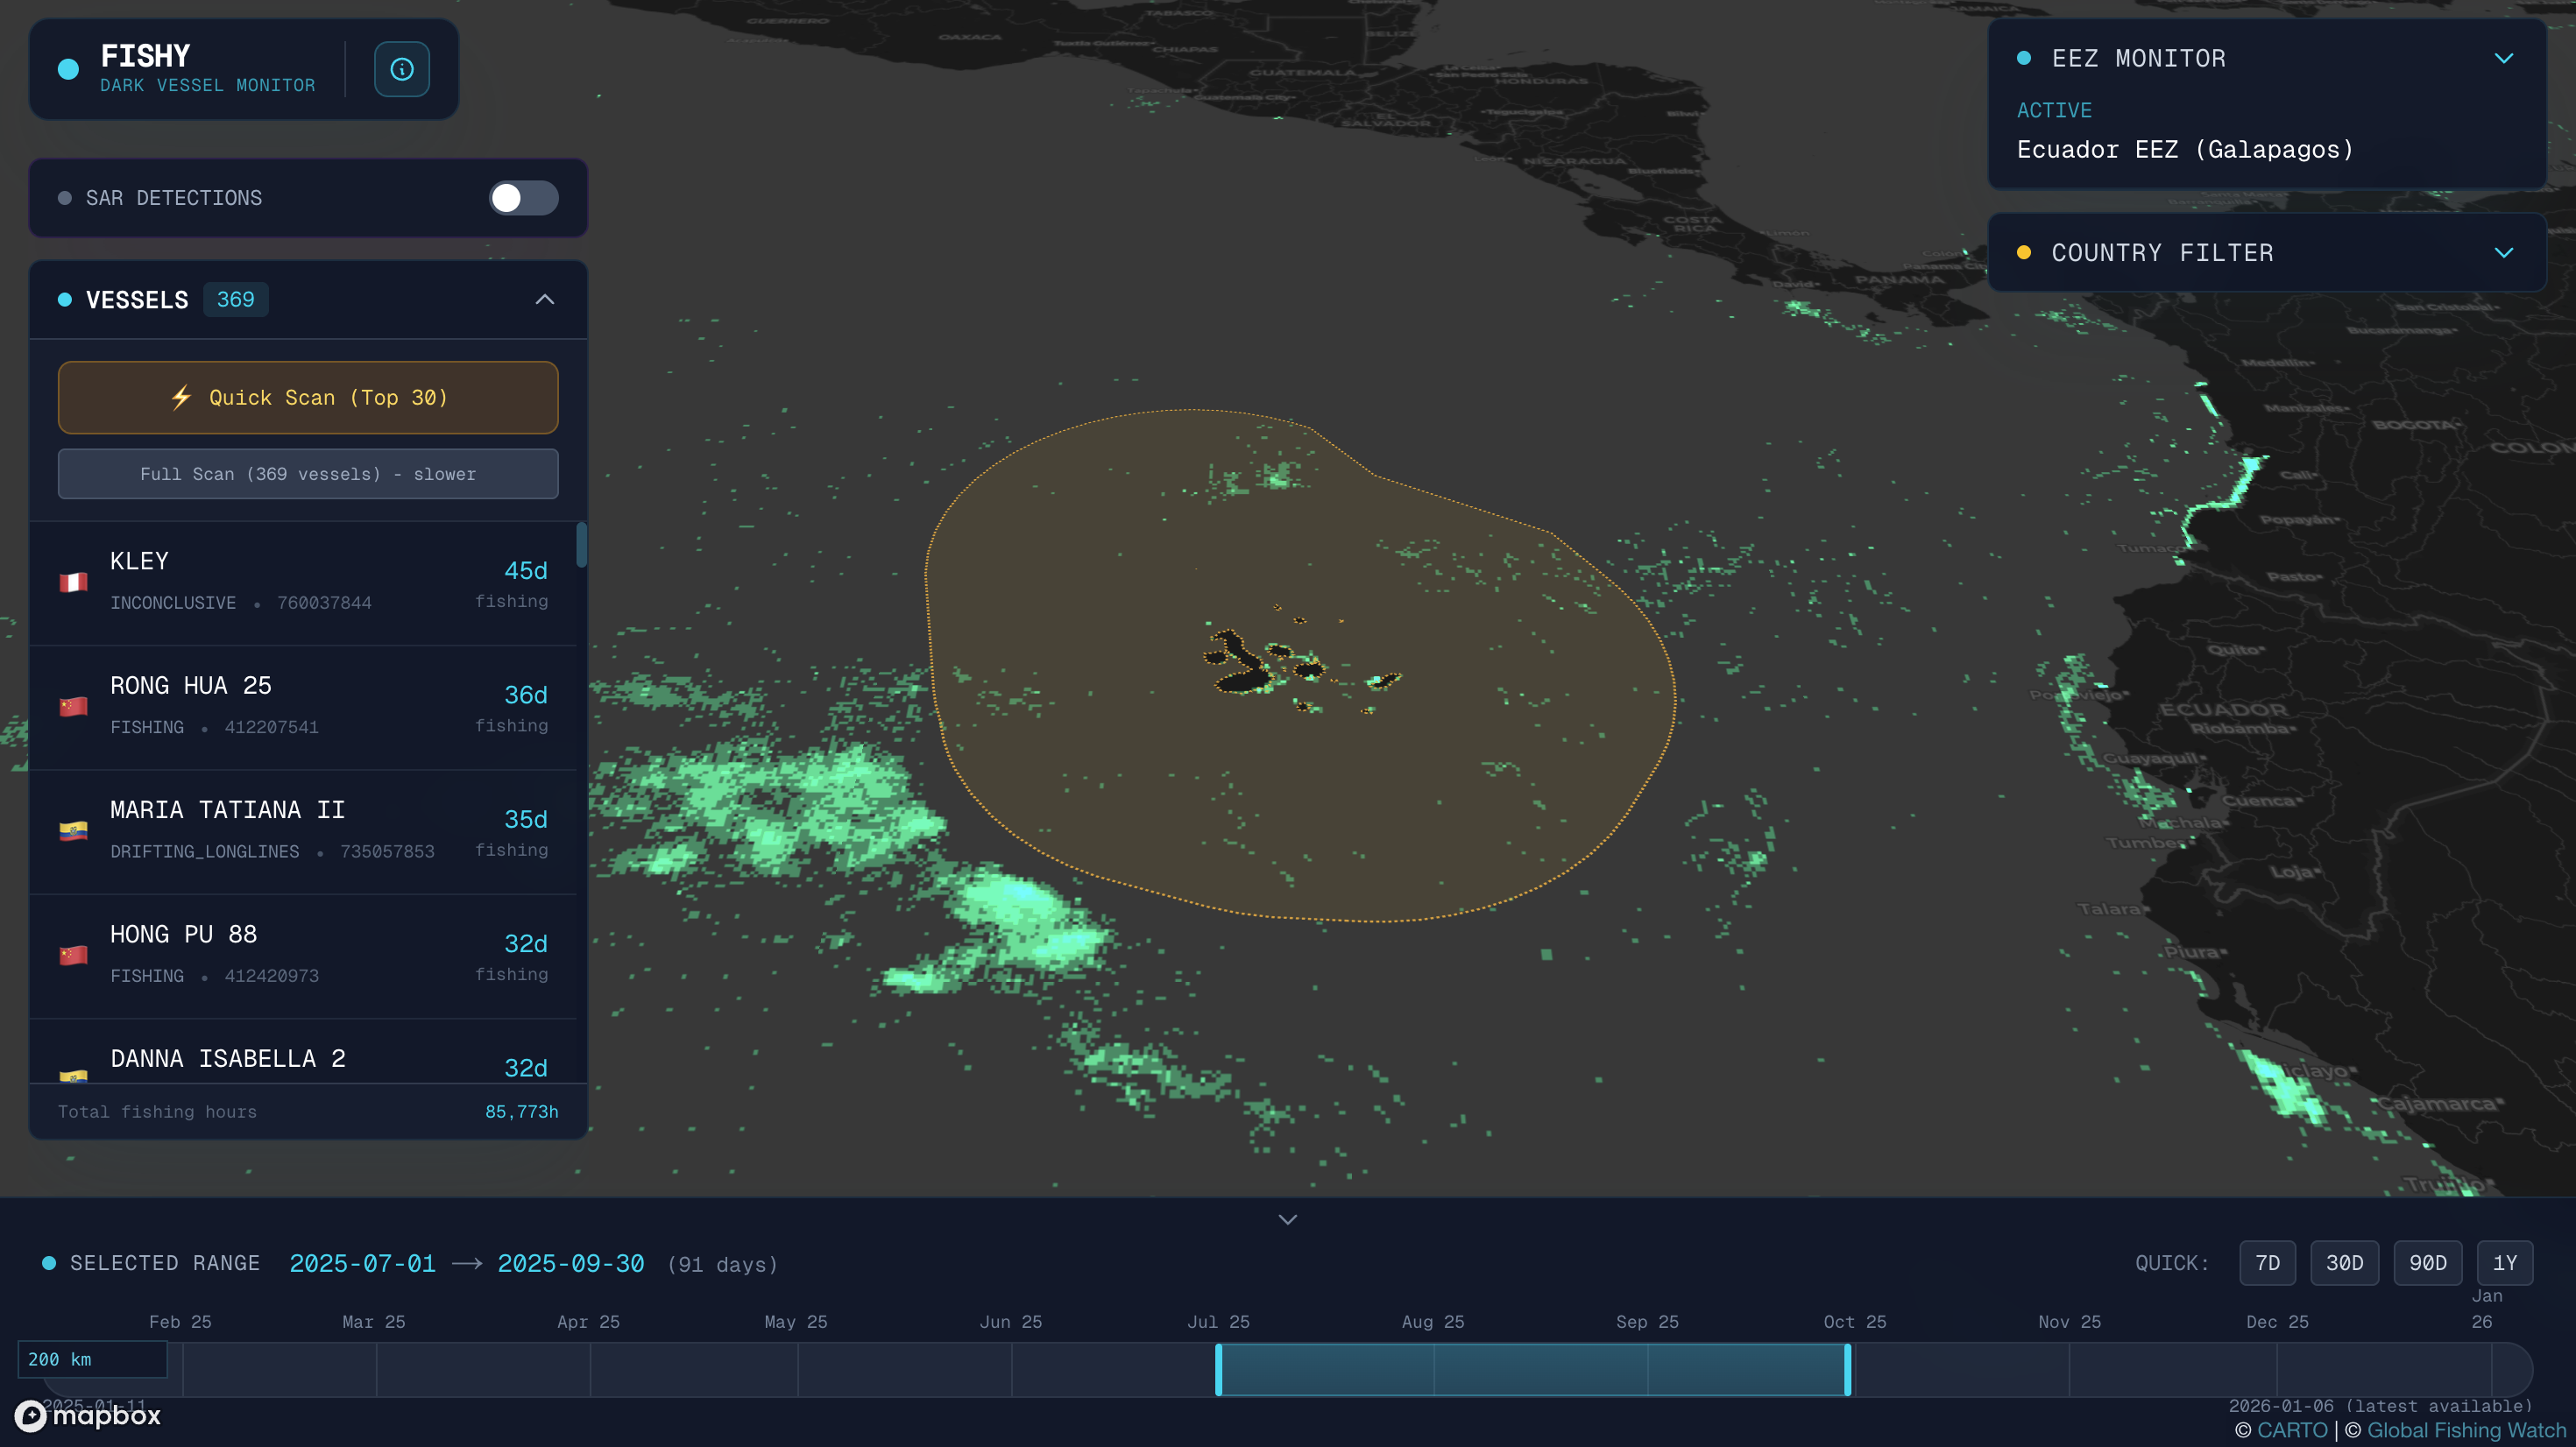This screenshot has height=1447, width=2576.
Task: Click the Ecuador flag beside MARIA TATIANA II
Action: [x=73, y=830]
